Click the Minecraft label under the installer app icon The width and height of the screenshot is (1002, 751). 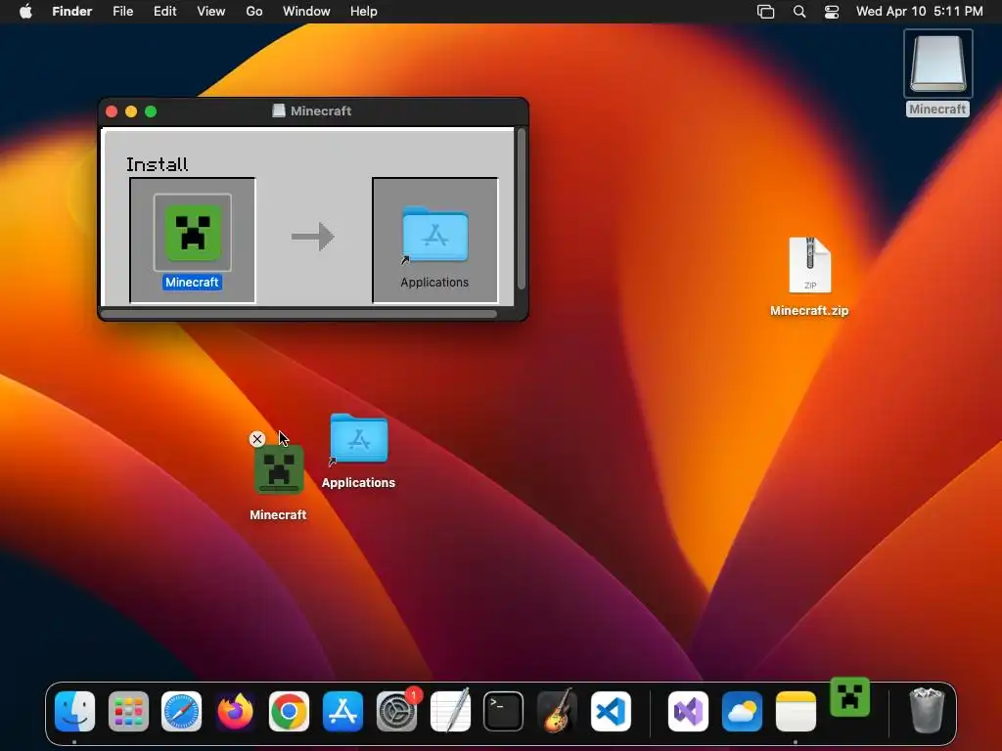click(193, 283)
